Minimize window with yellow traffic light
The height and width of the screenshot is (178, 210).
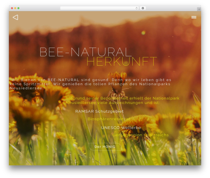coord(15,8)
